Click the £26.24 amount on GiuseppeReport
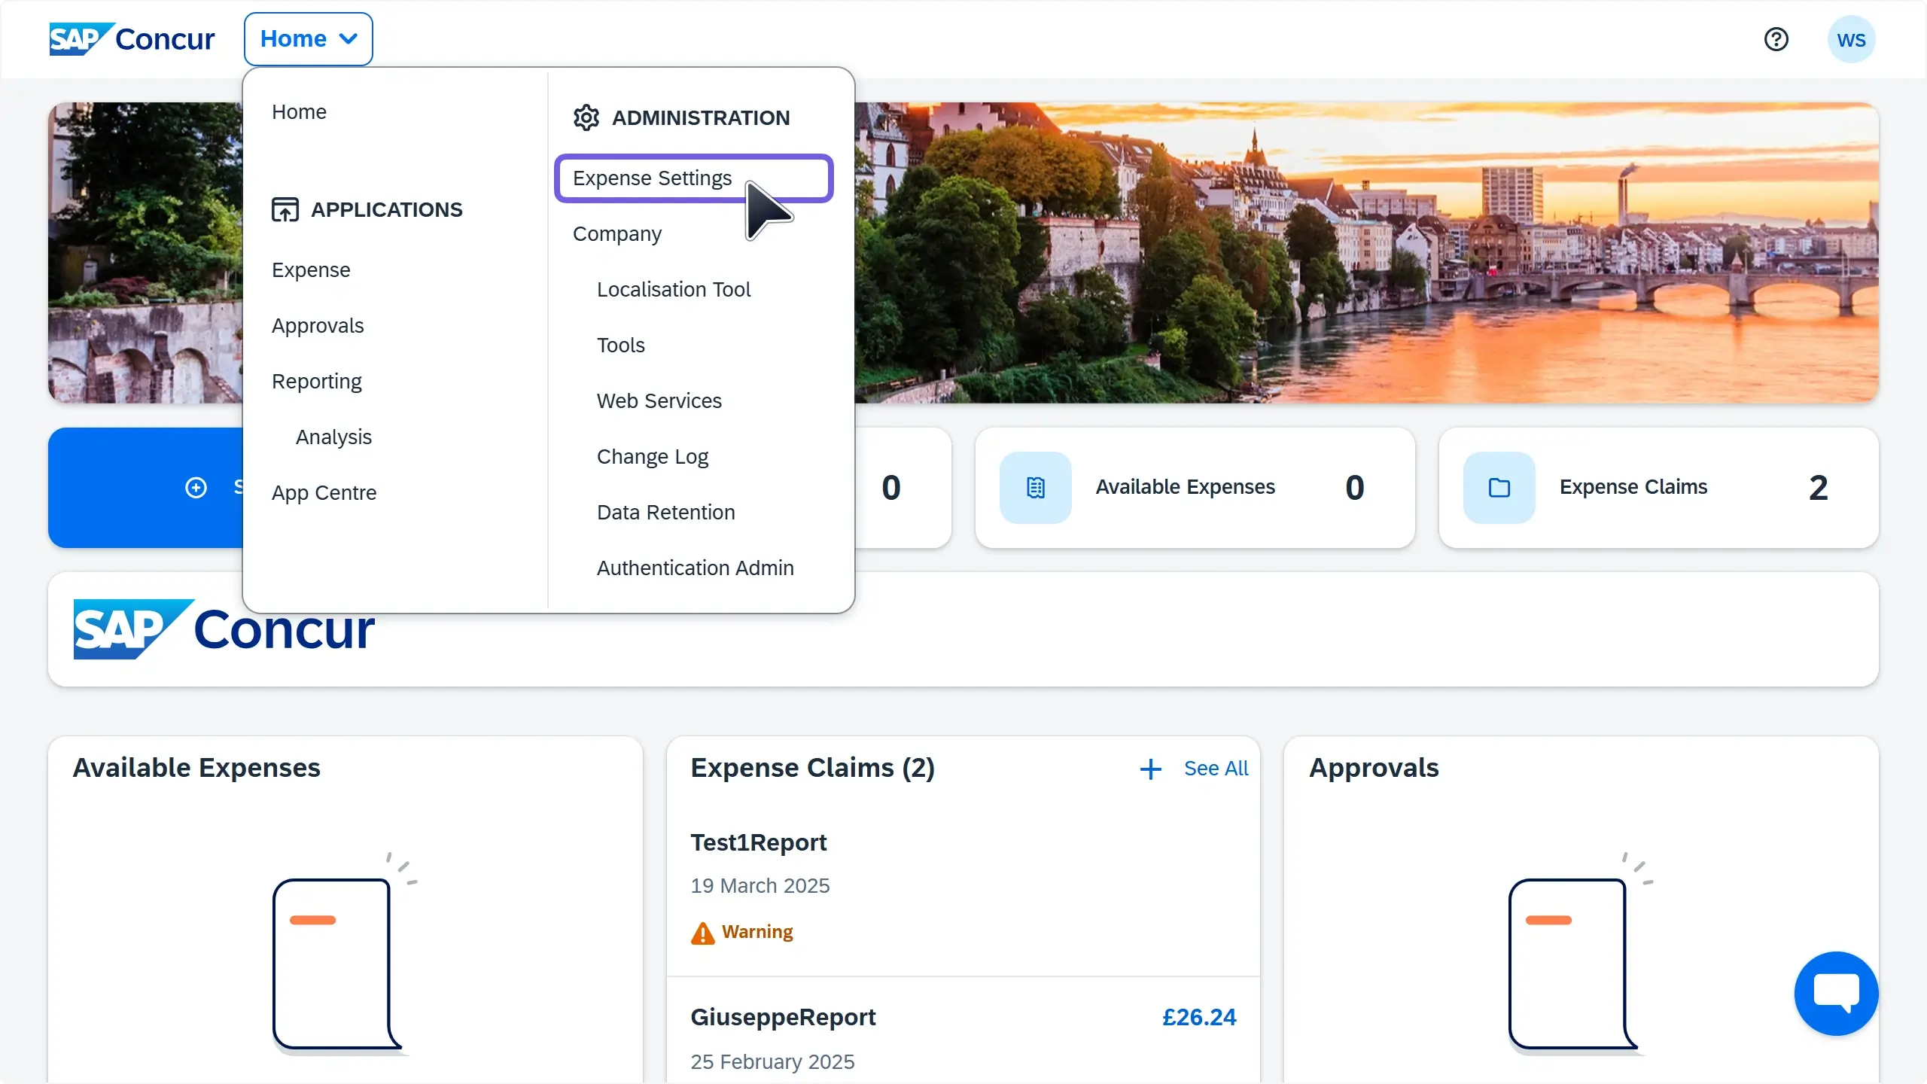This screenshot has height=1084, width=1927. (x=1199, y=1017)
